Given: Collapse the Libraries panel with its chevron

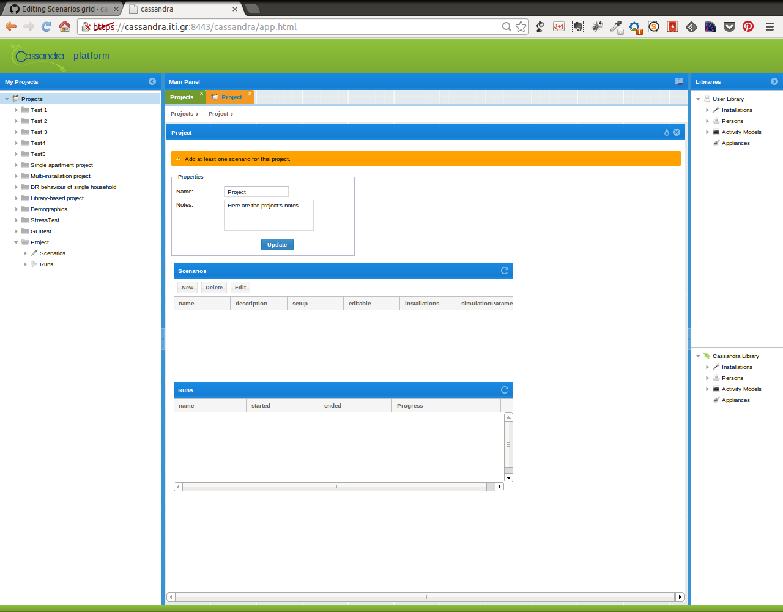Looking at the screenshot, I should (774, 81).
